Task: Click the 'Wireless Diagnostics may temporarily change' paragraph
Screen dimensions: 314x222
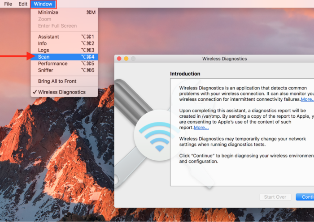Action: point(242,141)
